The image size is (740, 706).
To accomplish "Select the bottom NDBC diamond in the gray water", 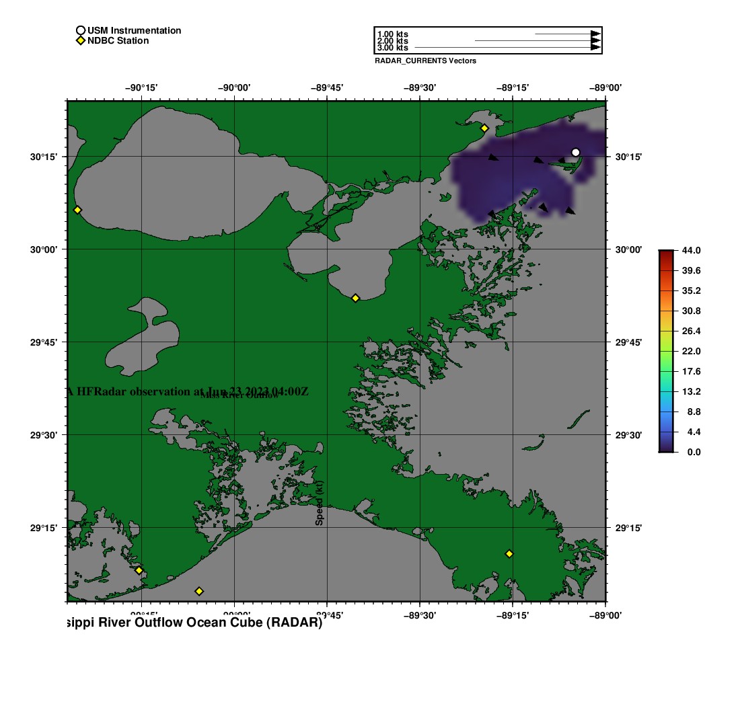I will (x=199, y=591).
